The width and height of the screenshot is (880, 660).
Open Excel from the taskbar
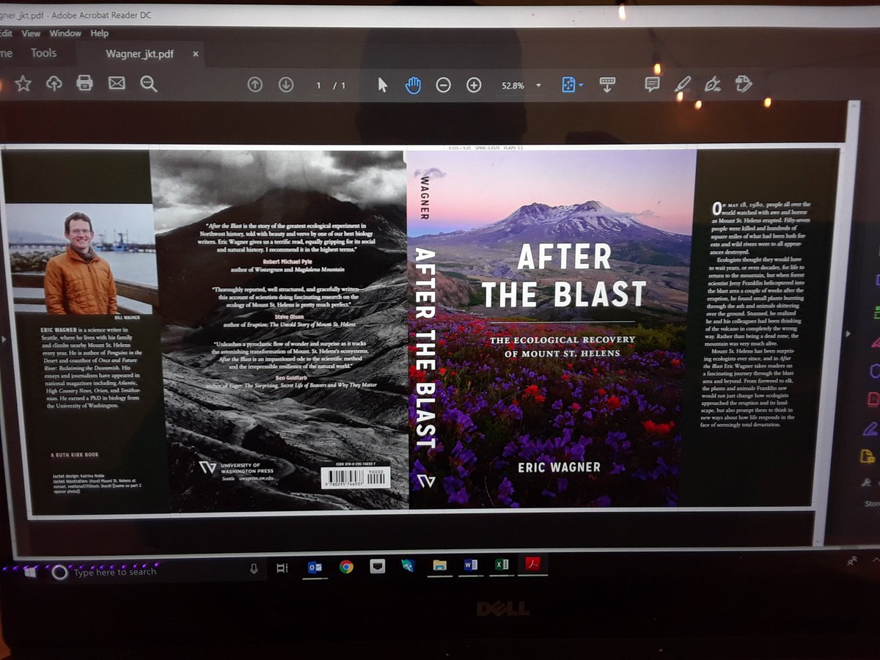click(502, 565)
